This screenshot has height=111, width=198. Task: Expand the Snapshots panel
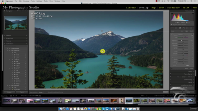click(x=4, y=38)
